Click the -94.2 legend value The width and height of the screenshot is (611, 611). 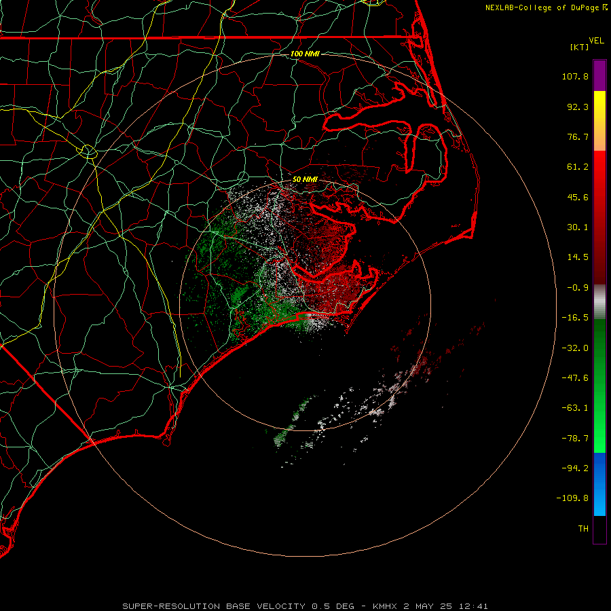point(575,468)
